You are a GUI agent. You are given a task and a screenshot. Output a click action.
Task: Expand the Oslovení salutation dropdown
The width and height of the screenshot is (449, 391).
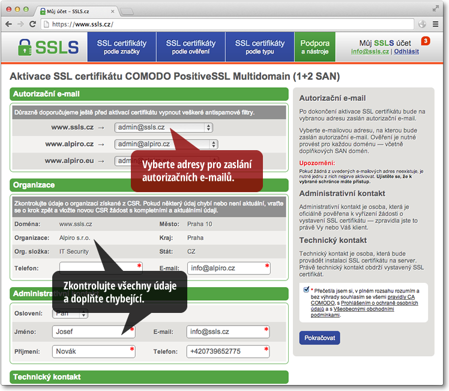pyautogui.click(x=70, y=314)
